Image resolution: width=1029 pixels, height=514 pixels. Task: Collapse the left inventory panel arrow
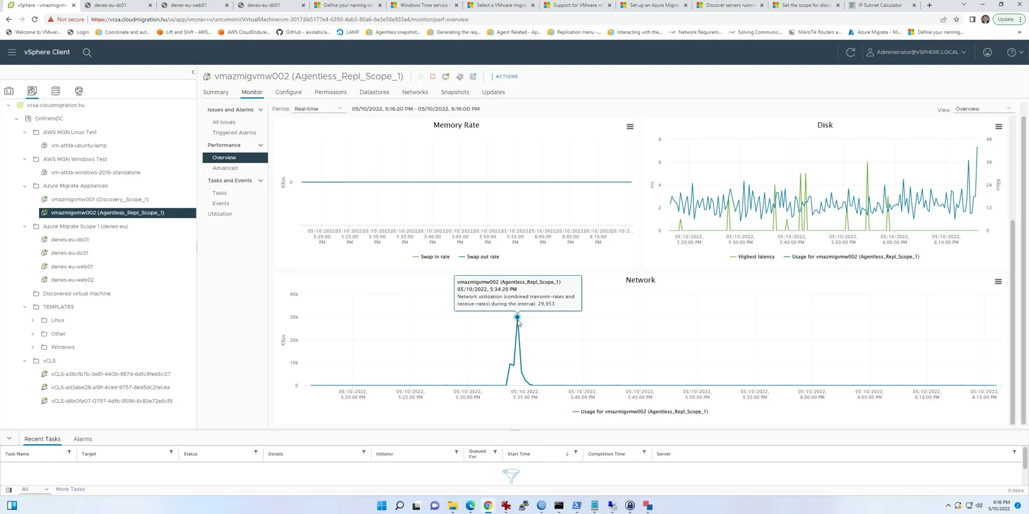193,72
